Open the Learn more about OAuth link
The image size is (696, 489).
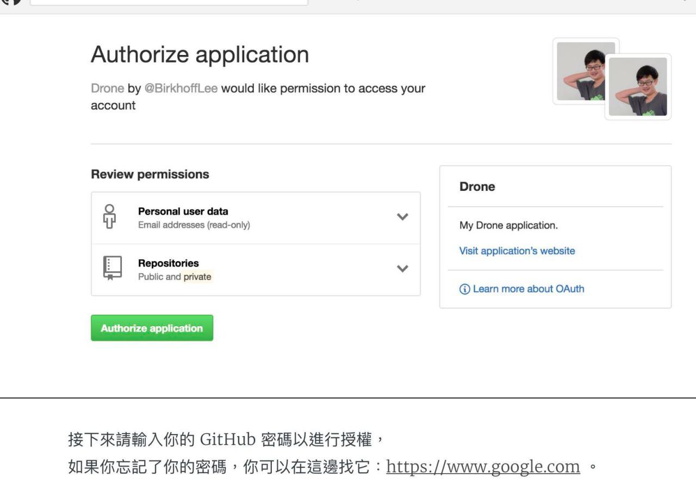point(528,289)
